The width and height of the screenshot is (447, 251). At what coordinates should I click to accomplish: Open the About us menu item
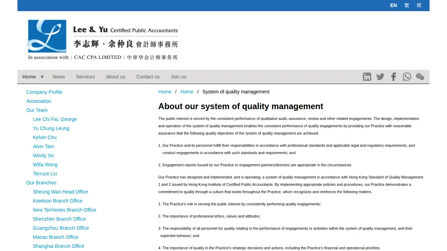coord(116,77)
